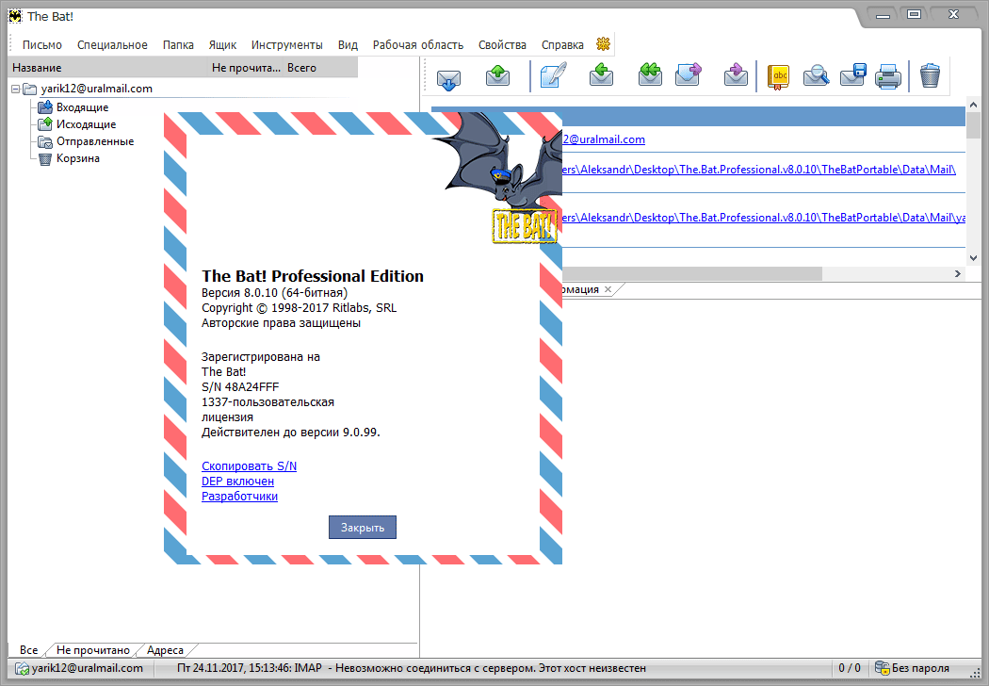
Task: Select the yarik12@uralmail.com account row
Action: point(97,89)
